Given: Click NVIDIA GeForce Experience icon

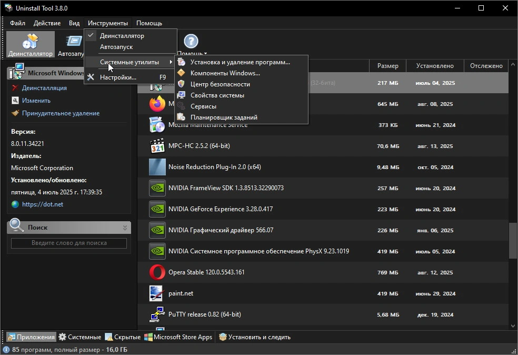Looking at the screenshot, I should click(157, 209).
